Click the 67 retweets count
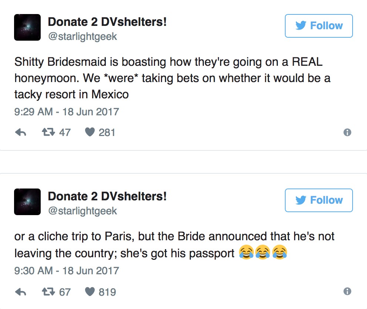 tap(65, 292)
